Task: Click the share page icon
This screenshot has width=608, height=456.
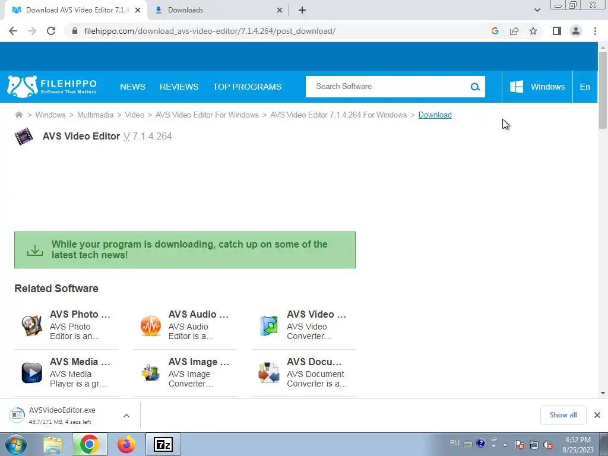Action: coord(514,31)
